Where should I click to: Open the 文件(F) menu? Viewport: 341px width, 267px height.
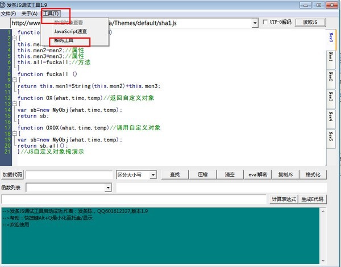tap(9, 14)
